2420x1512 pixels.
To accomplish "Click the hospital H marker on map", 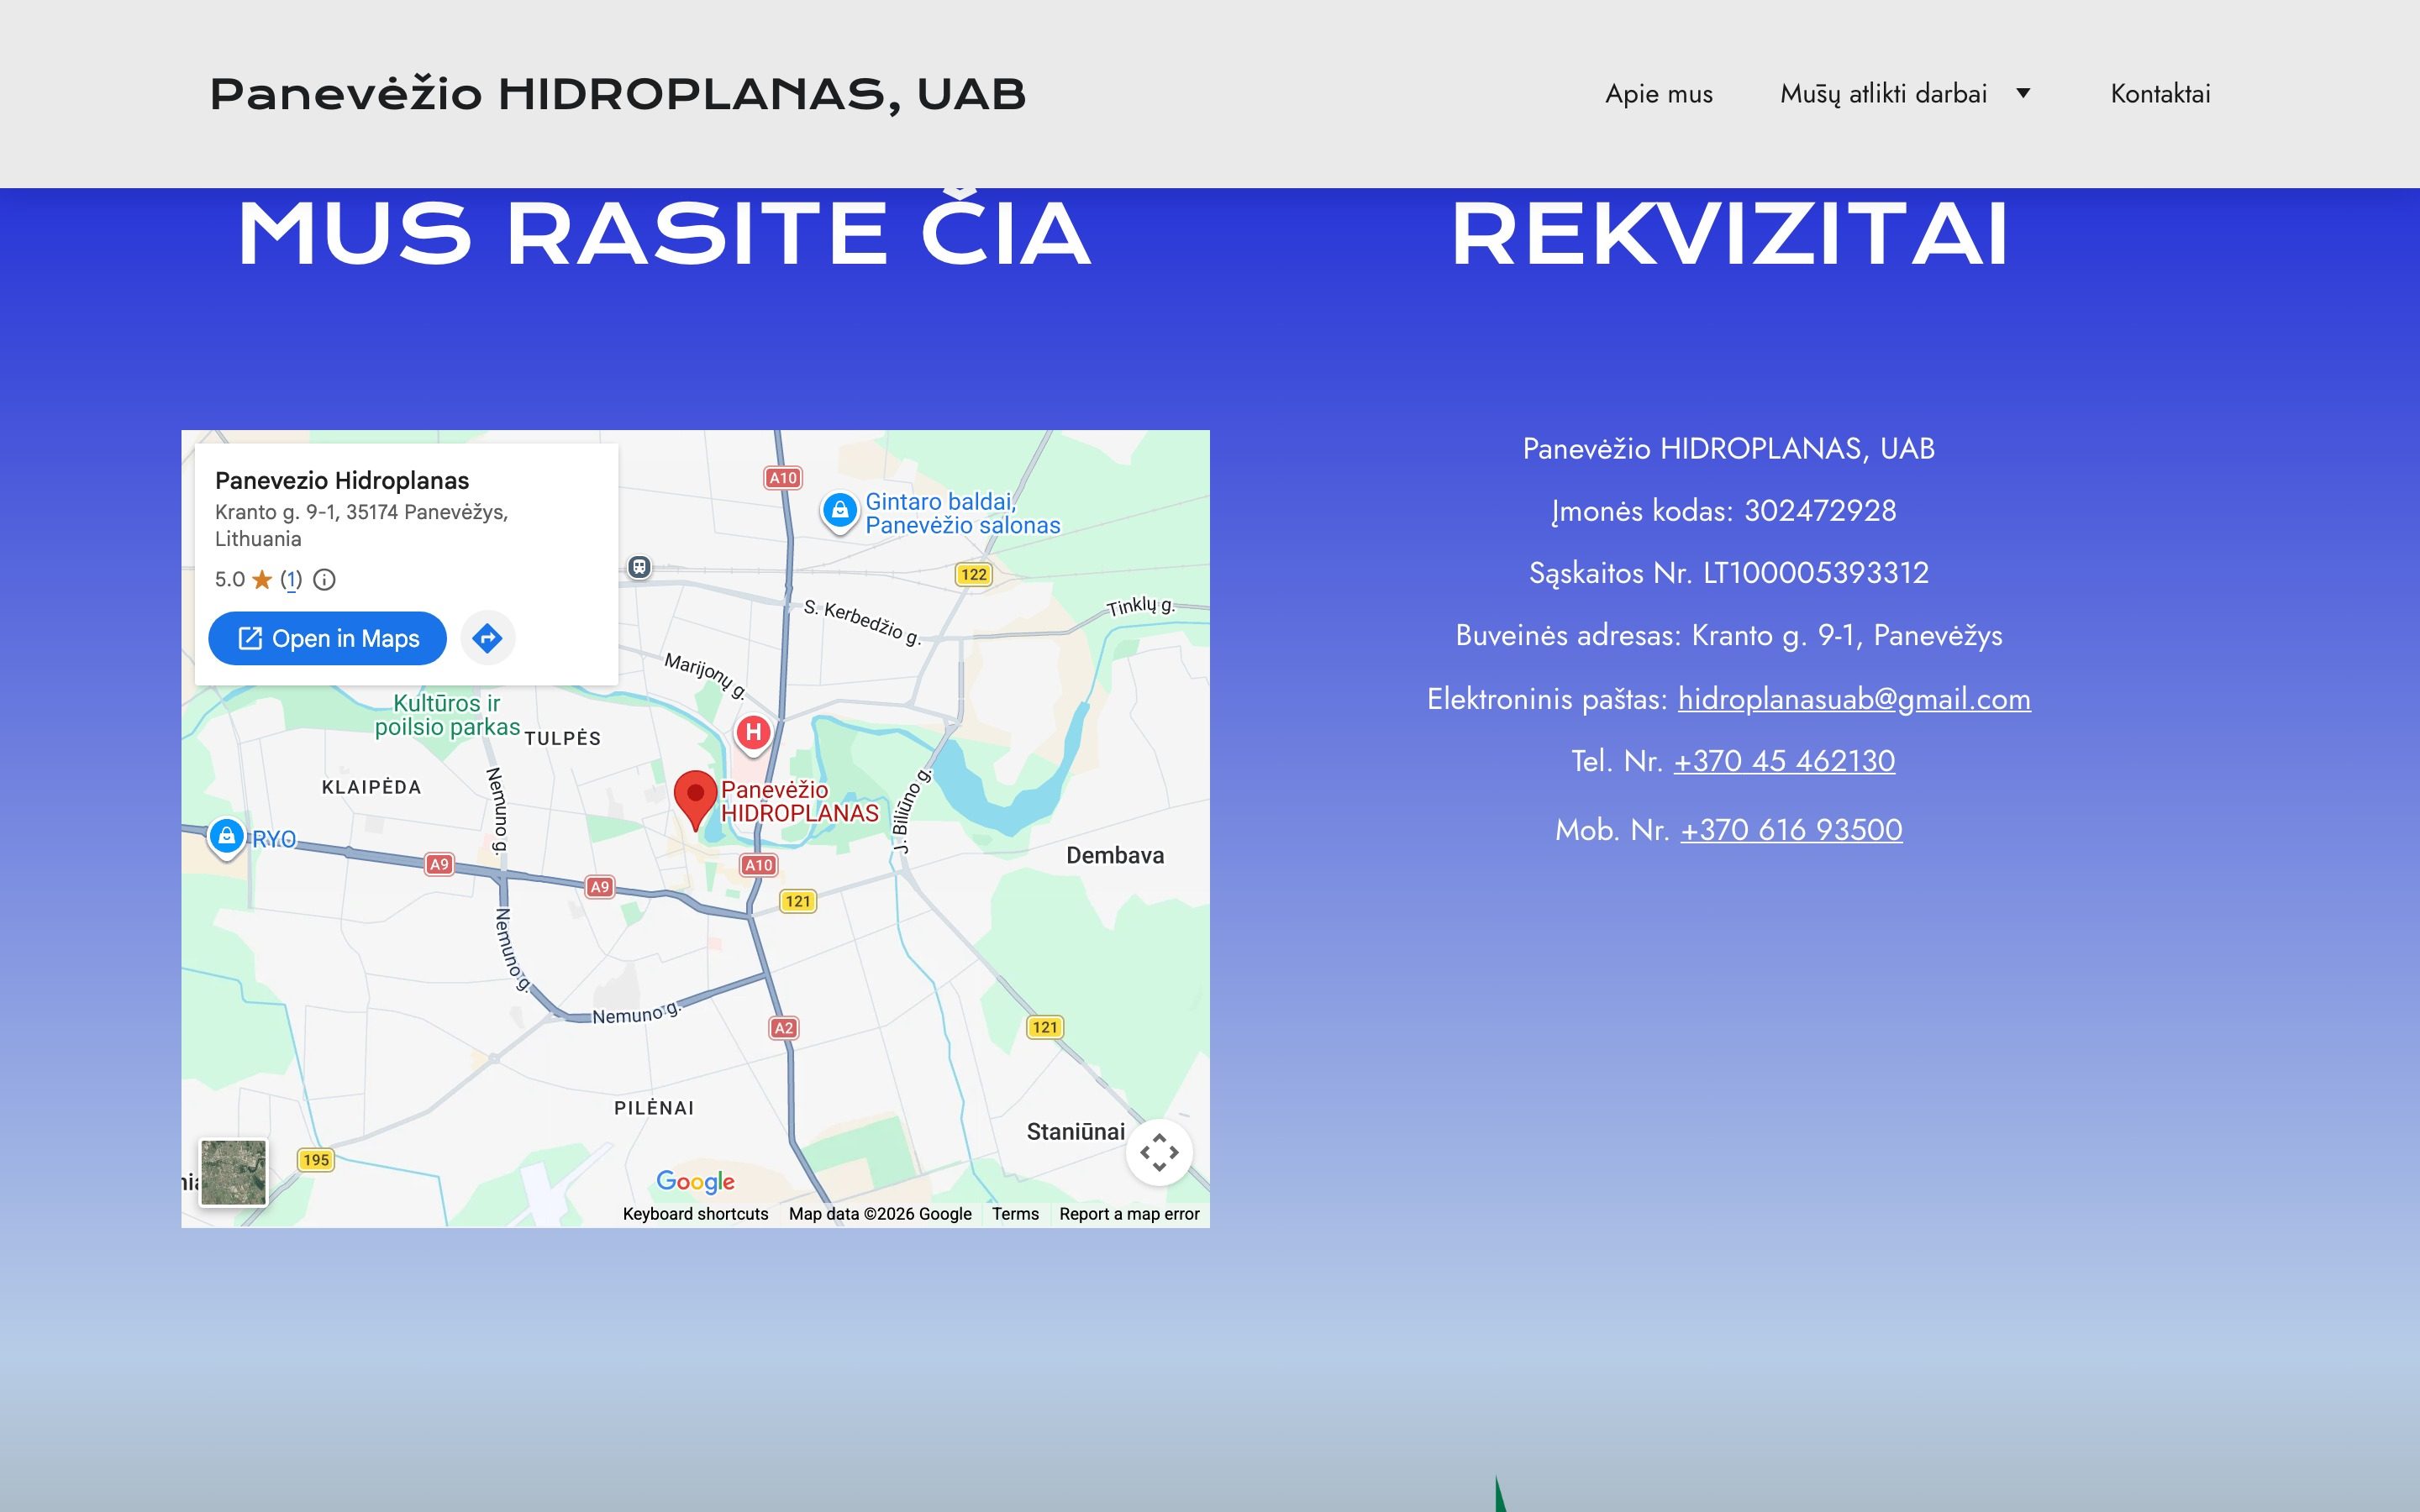I will pyautogui.click(x=753, y=733).
